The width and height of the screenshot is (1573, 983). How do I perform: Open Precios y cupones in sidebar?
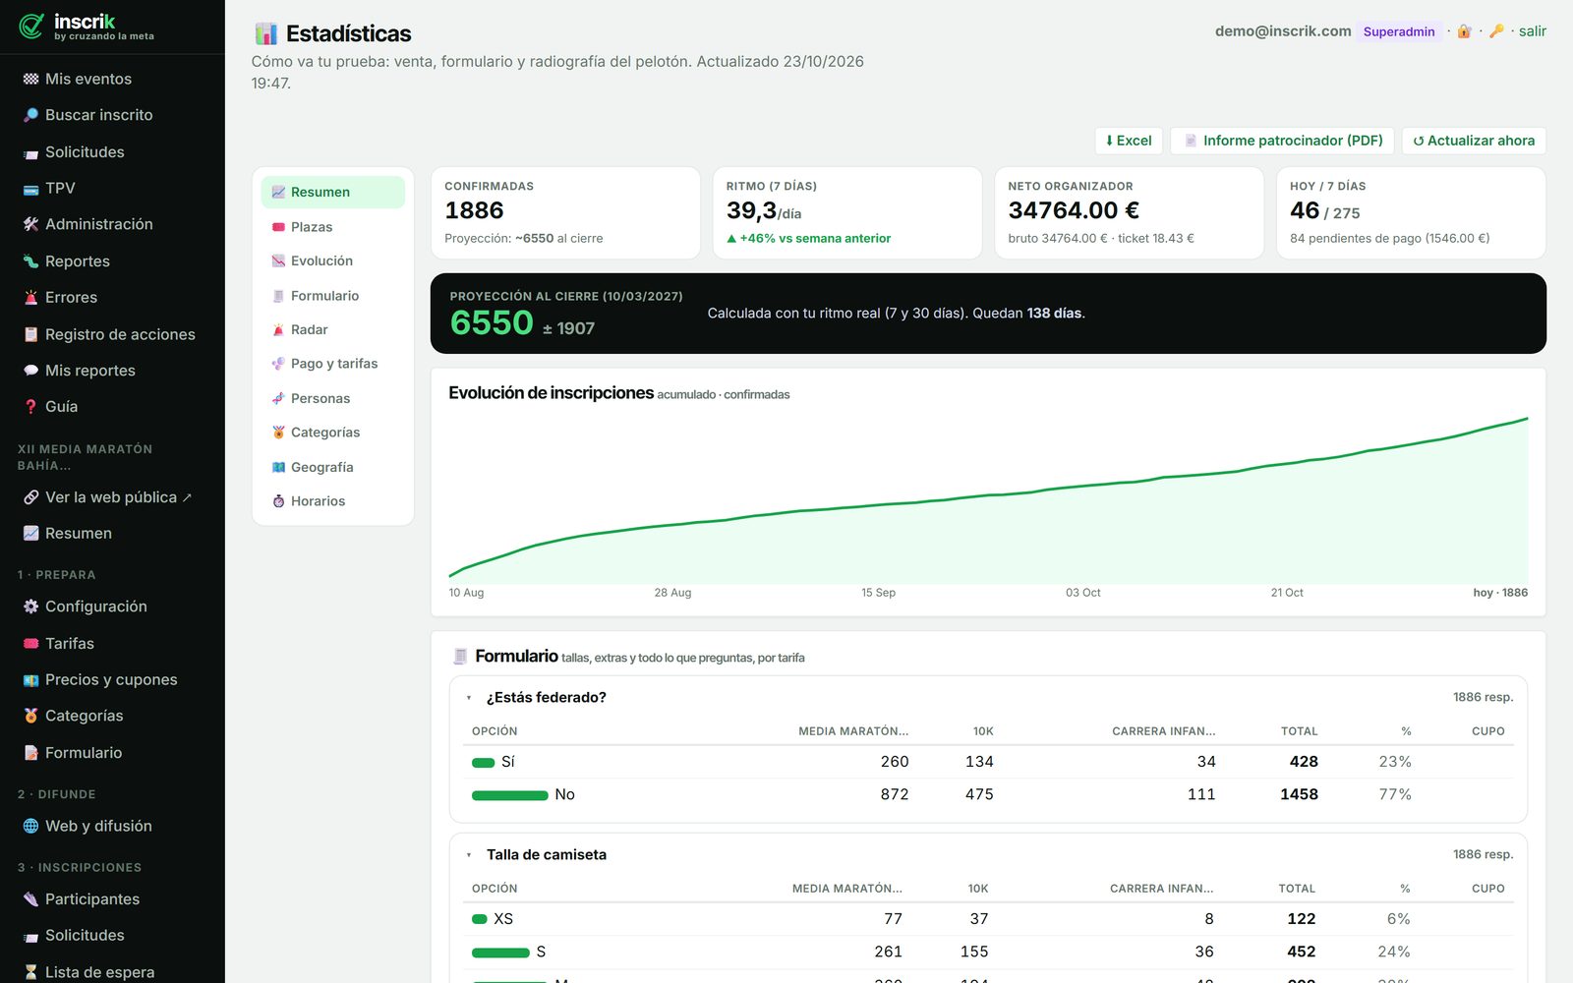pyautogui.click(x=112, y=679)
